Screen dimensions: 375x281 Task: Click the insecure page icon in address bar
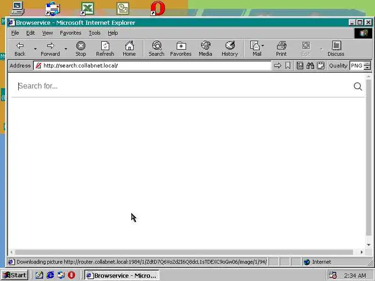pyautogui.click(x=38, y=66)
